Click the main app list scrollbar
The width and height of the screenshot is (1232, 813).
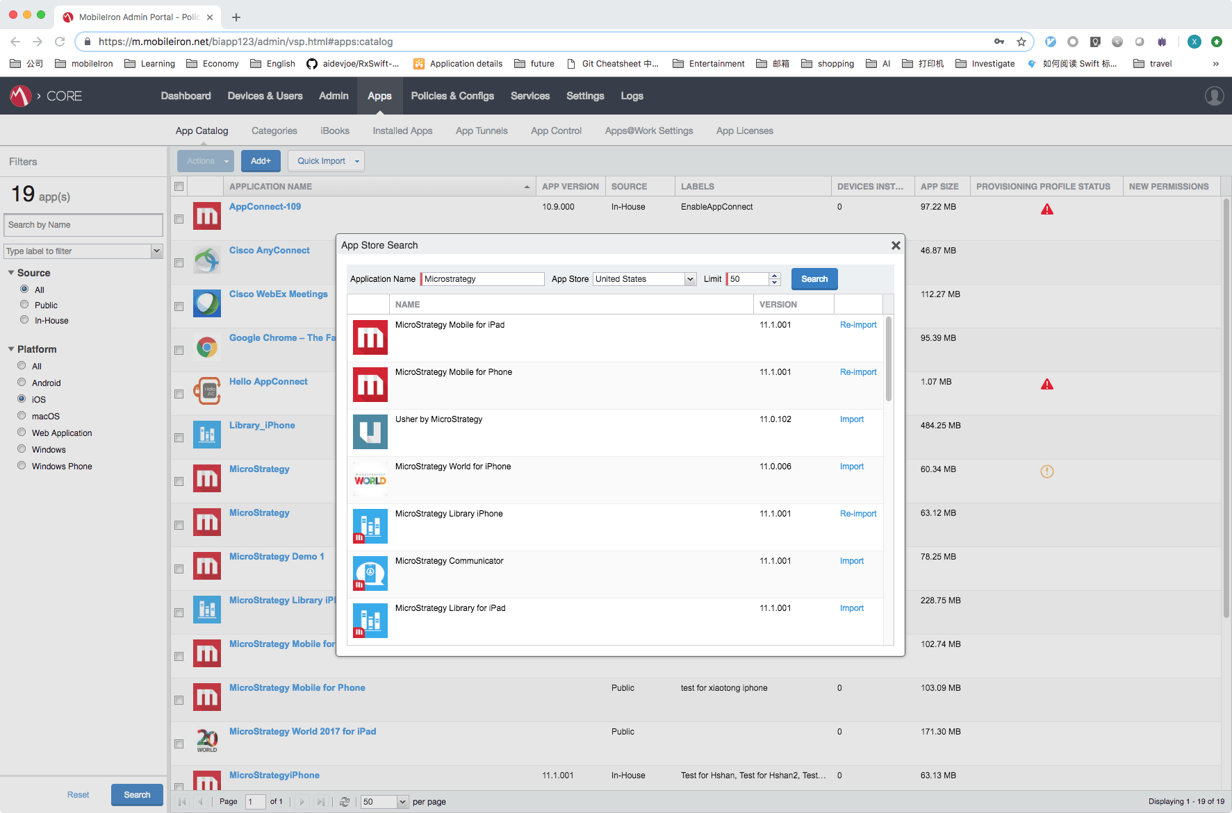click(1226, 407)
